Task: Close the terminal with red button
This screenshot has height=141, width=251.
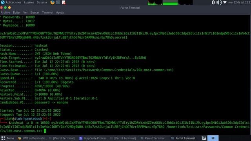Action: coord(1,7)
